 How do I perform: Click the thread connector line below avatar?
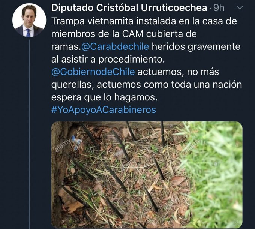tap(29, 134)
